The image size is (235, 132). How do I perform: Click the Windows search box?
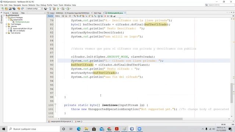point(33,129)
